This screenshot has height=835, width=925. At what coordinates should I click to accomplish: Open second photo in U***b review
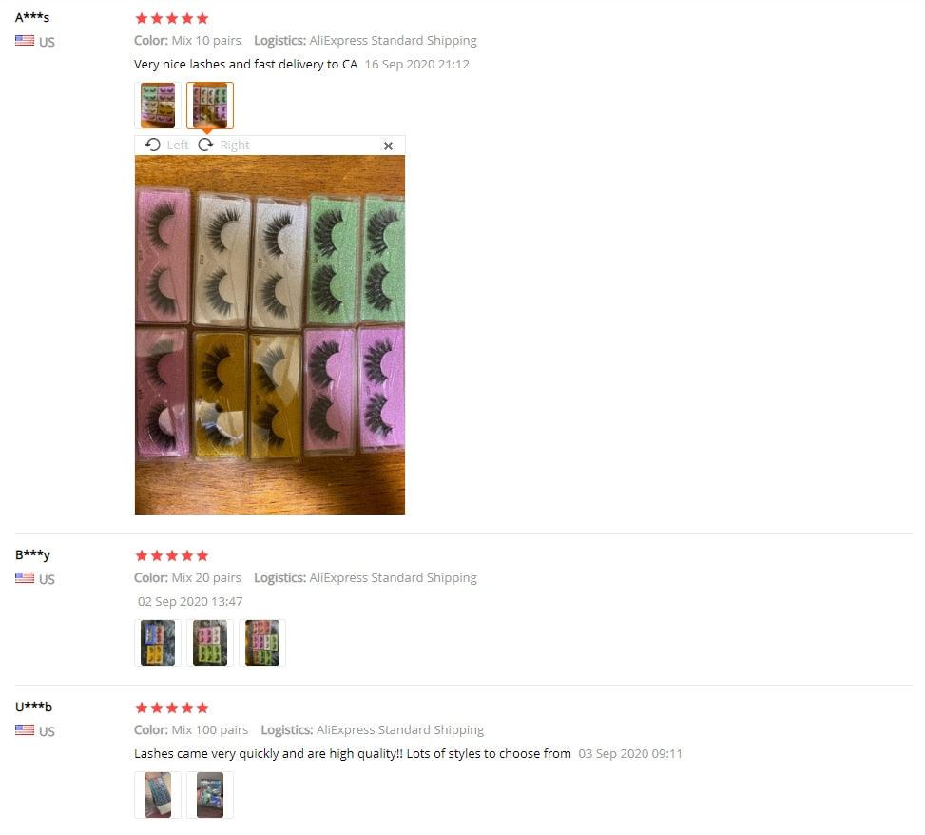(210, 795)
